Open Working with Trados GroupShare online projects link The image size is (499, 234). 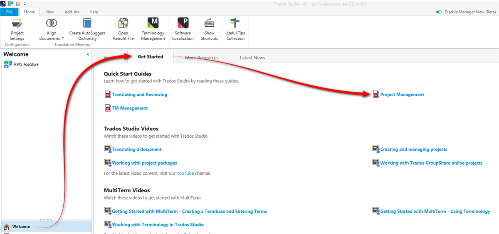point(432,163)
